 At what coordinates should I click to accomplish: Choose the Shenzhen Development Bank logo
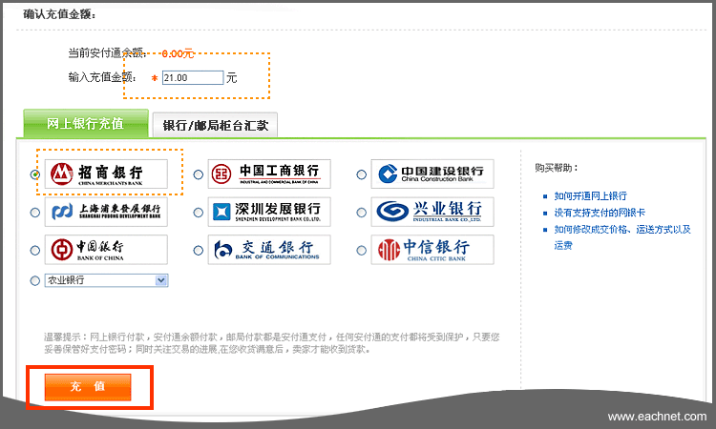click(269, 212)
